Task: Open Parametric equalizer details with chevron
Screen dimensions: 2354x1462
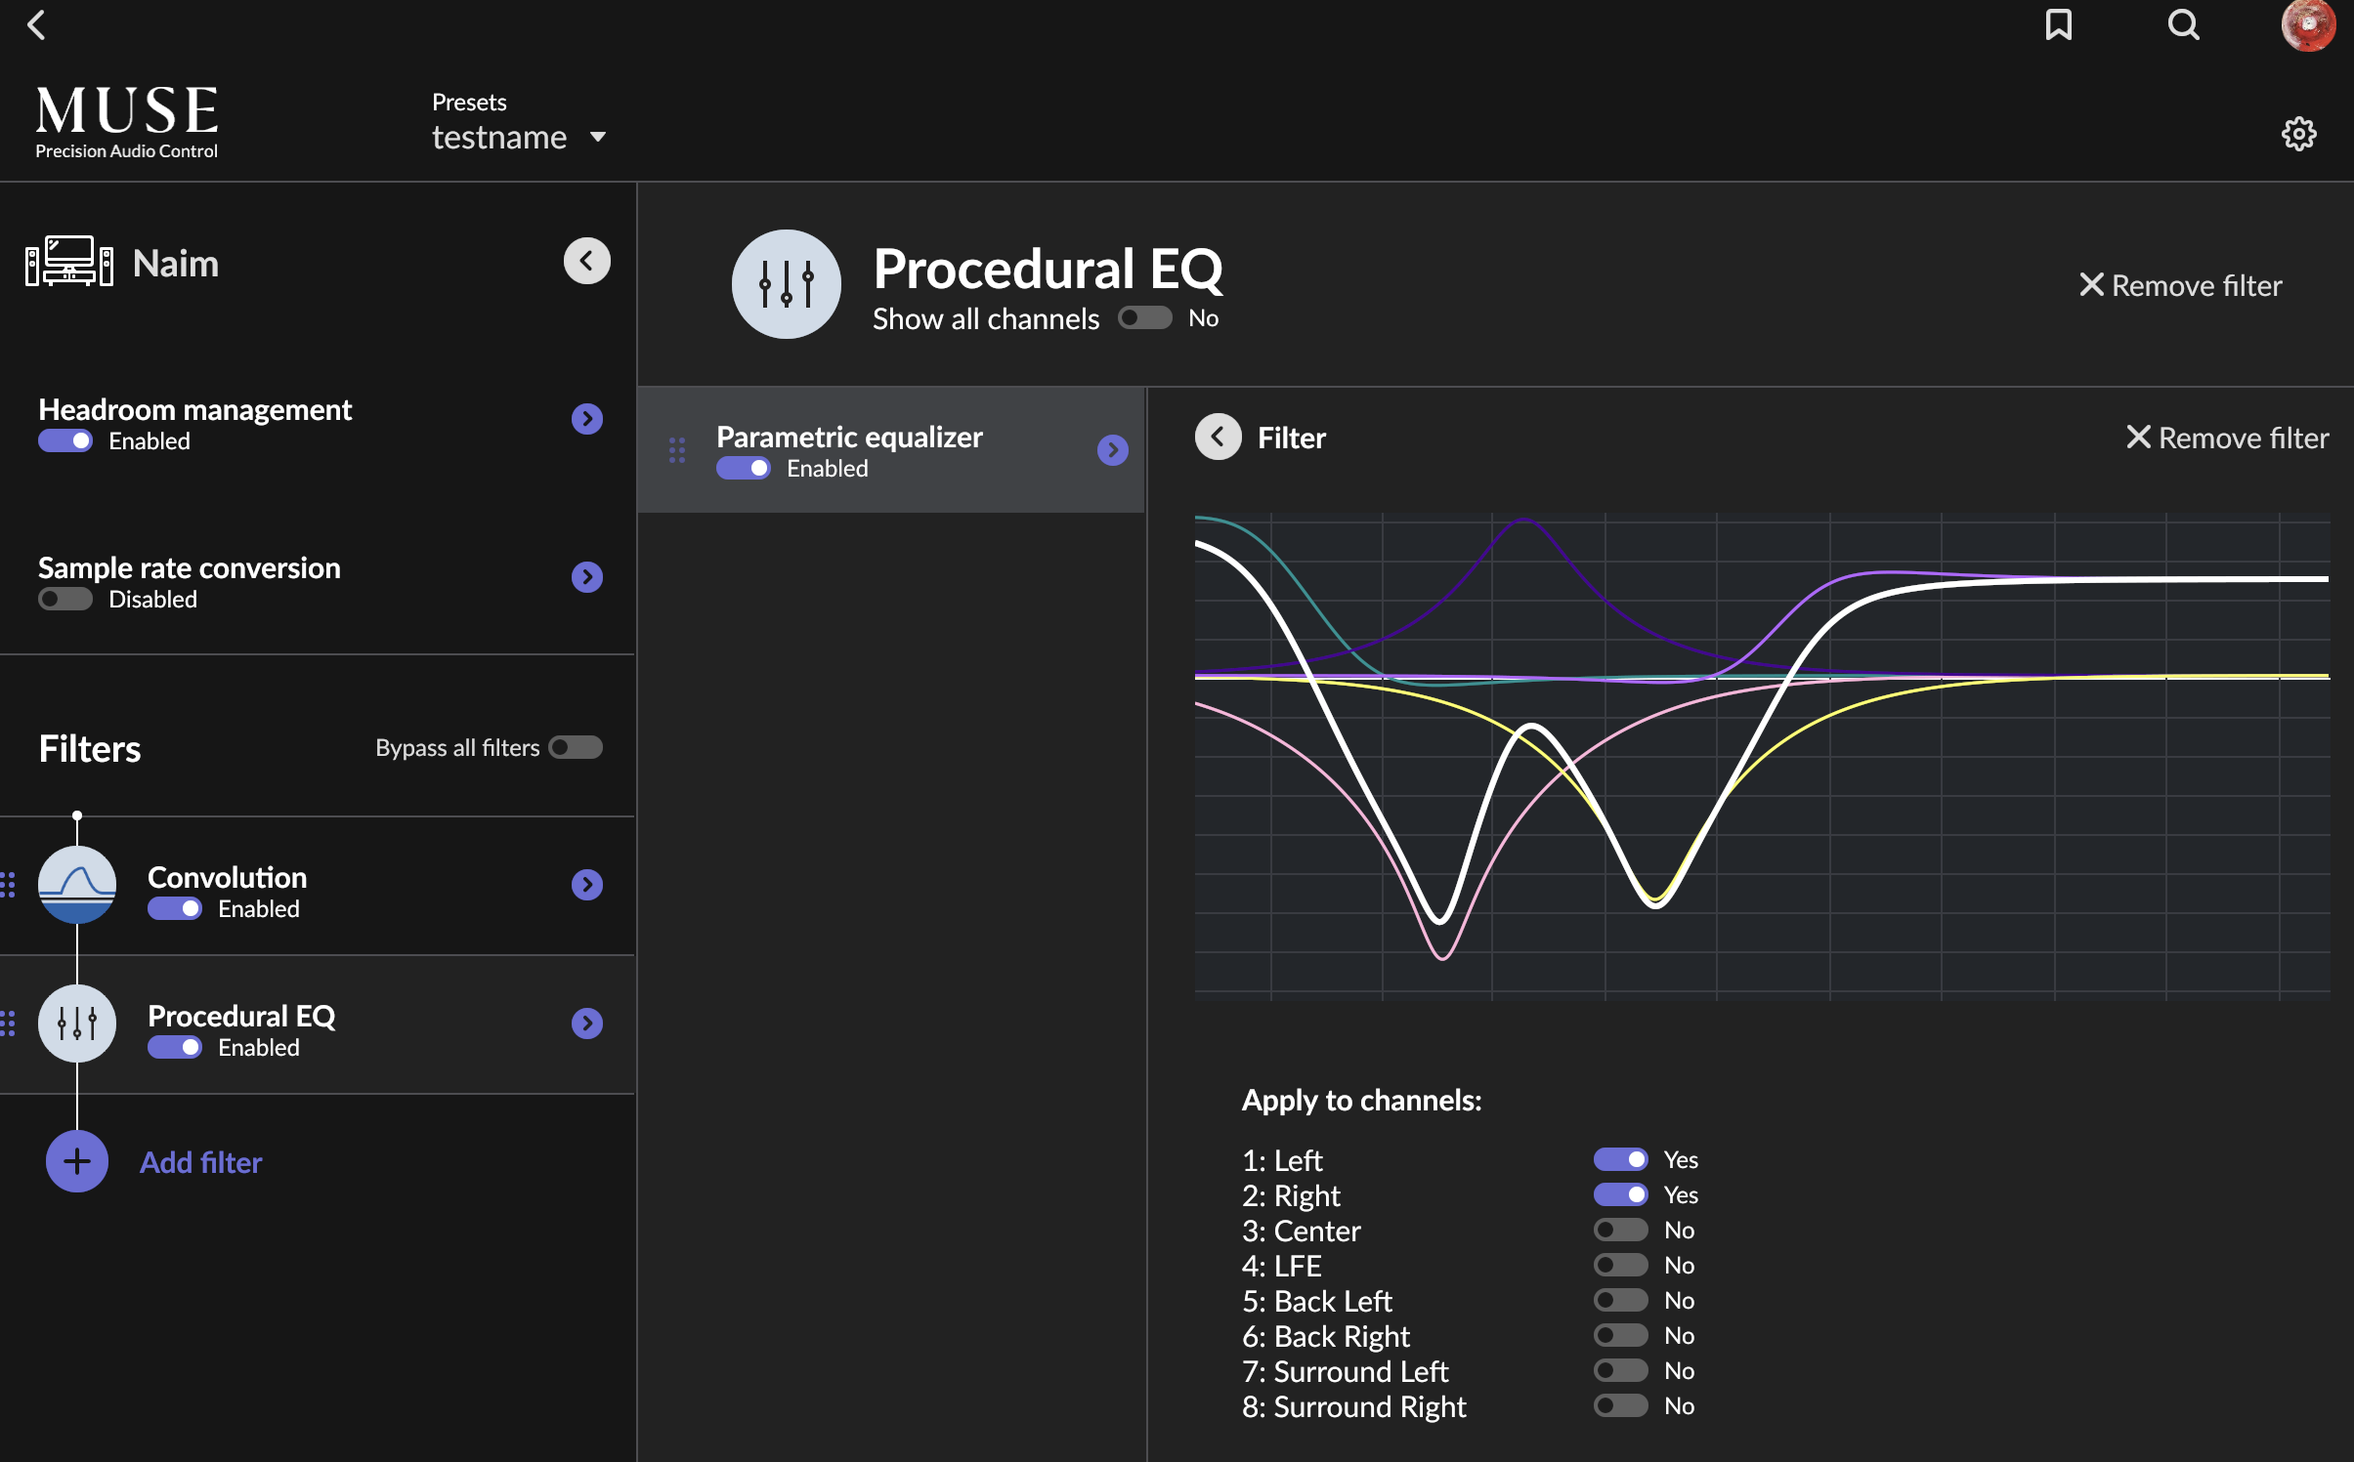Action: [1111, 450]
